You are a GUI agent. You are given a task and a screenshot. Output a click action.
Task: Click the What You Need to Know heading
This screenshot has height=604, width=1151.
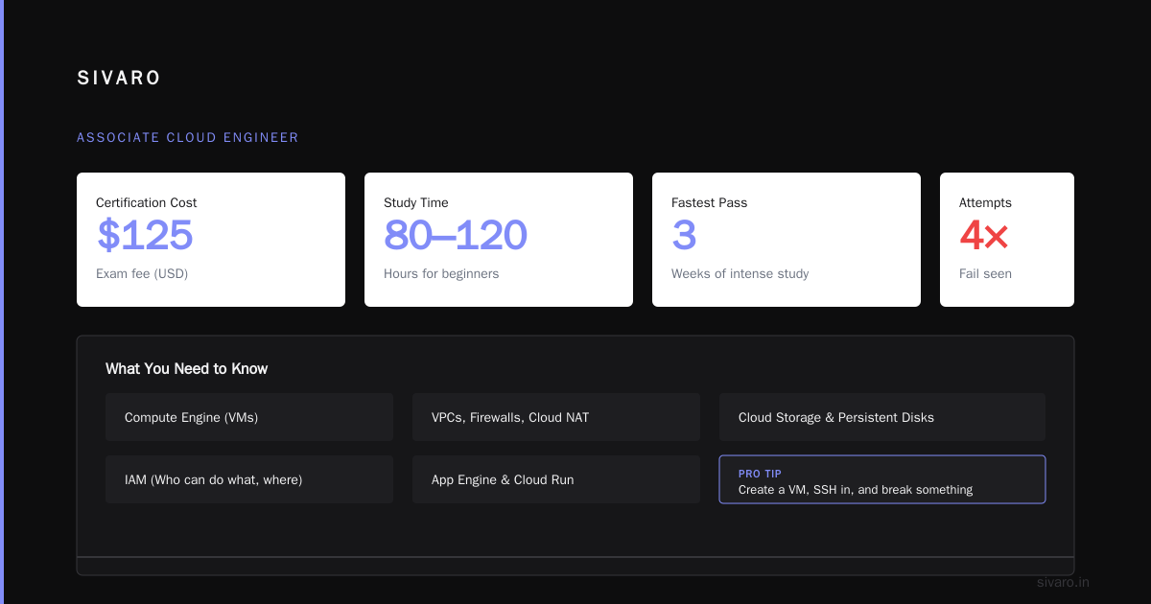(187, 369)
